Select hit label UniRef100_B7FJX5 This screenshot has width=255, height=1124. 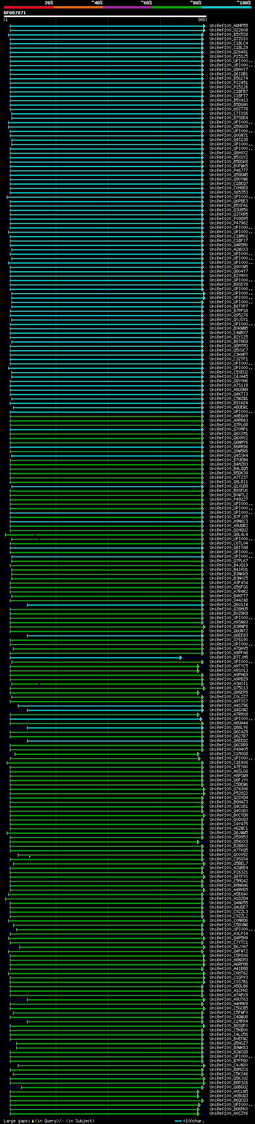pos(229,517)
